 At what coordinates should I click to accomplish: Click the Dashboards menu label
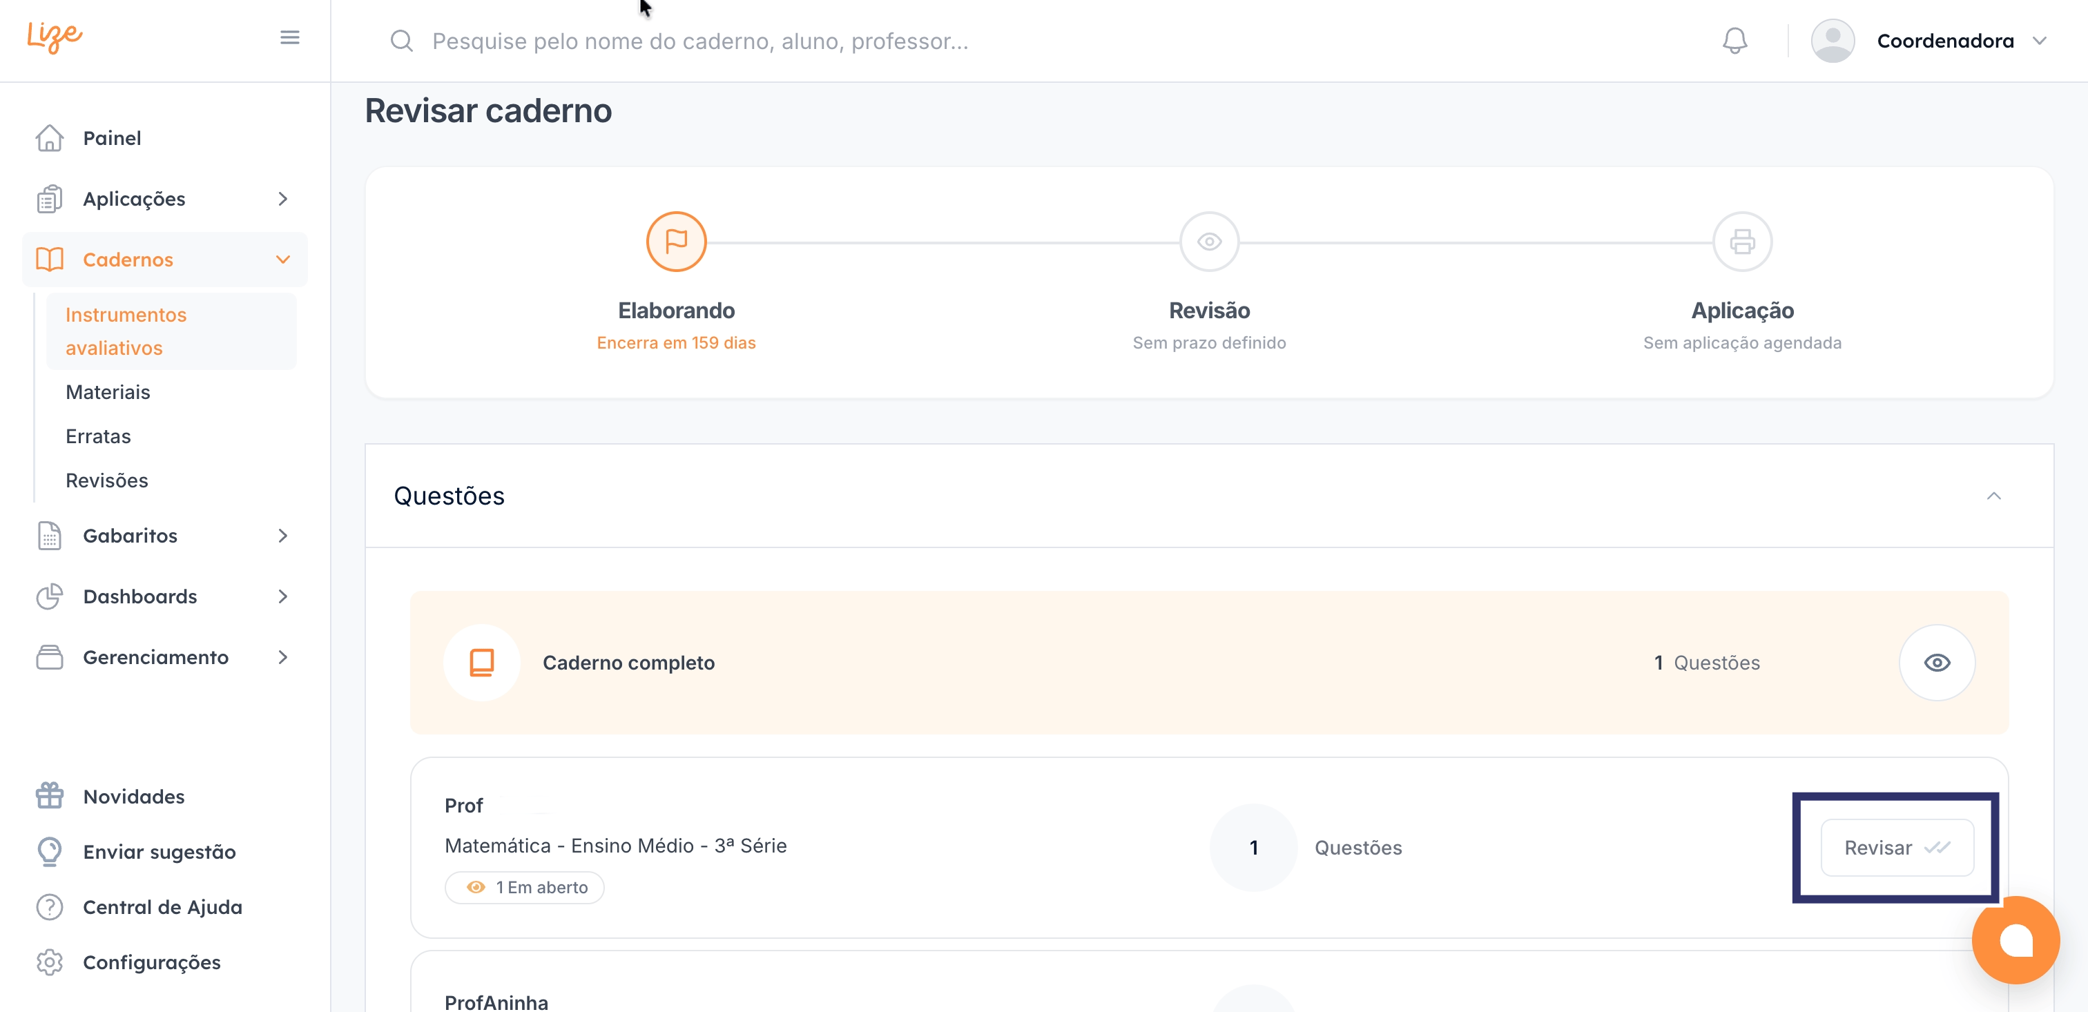[x=140, y=596]
